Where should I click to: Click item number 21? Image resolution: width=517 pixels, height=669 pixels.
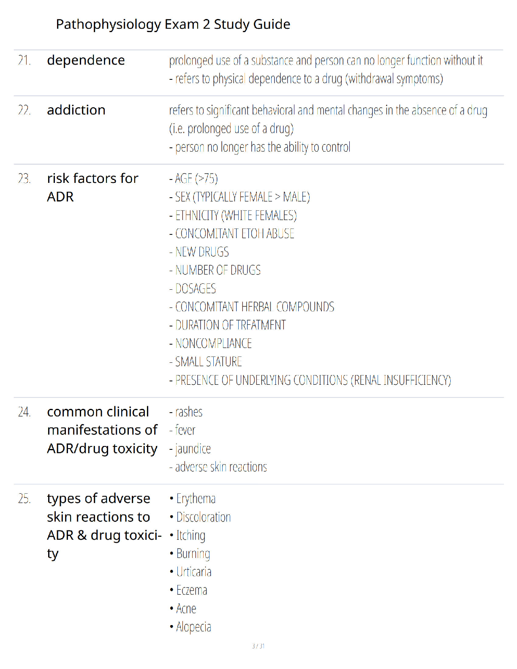[24, 60]
